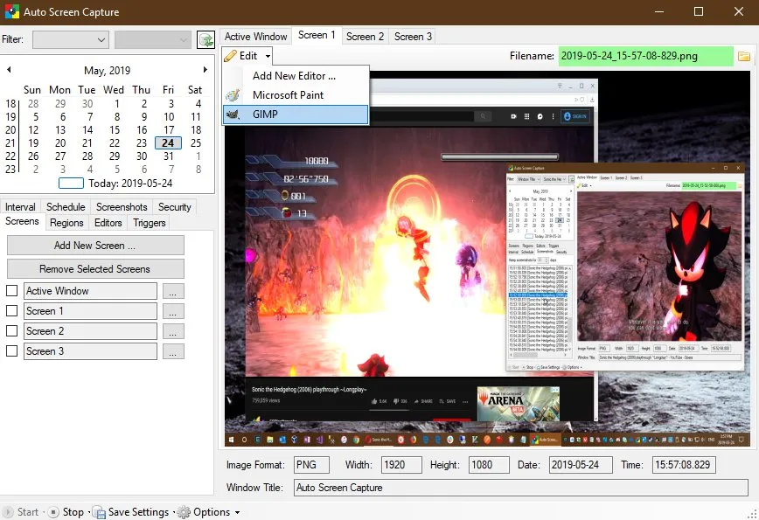Click the Screen 3 name field
Viewport: 759px width, 520px height.
pos(91,351)
